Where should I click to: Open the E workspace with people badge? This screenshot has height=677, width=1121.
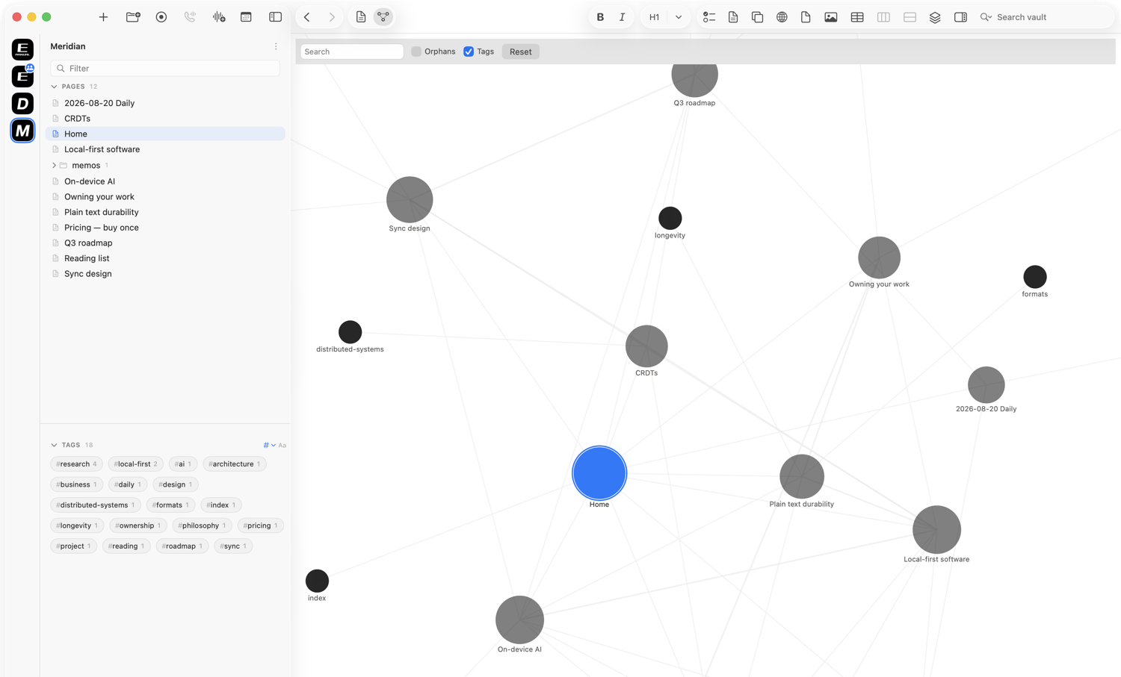(x=22, y=76)
